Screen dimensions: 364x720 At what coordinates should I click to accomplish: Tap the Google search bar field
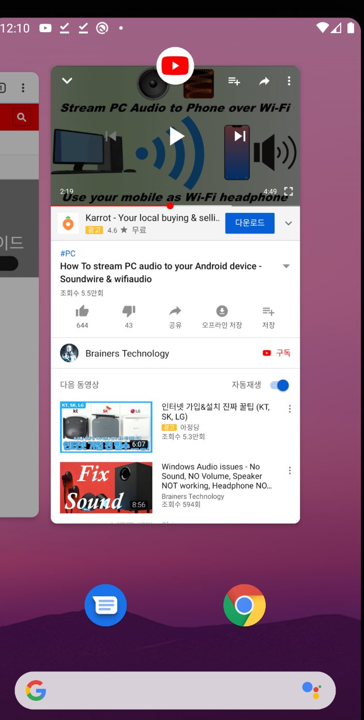click(x=175, y=690)
